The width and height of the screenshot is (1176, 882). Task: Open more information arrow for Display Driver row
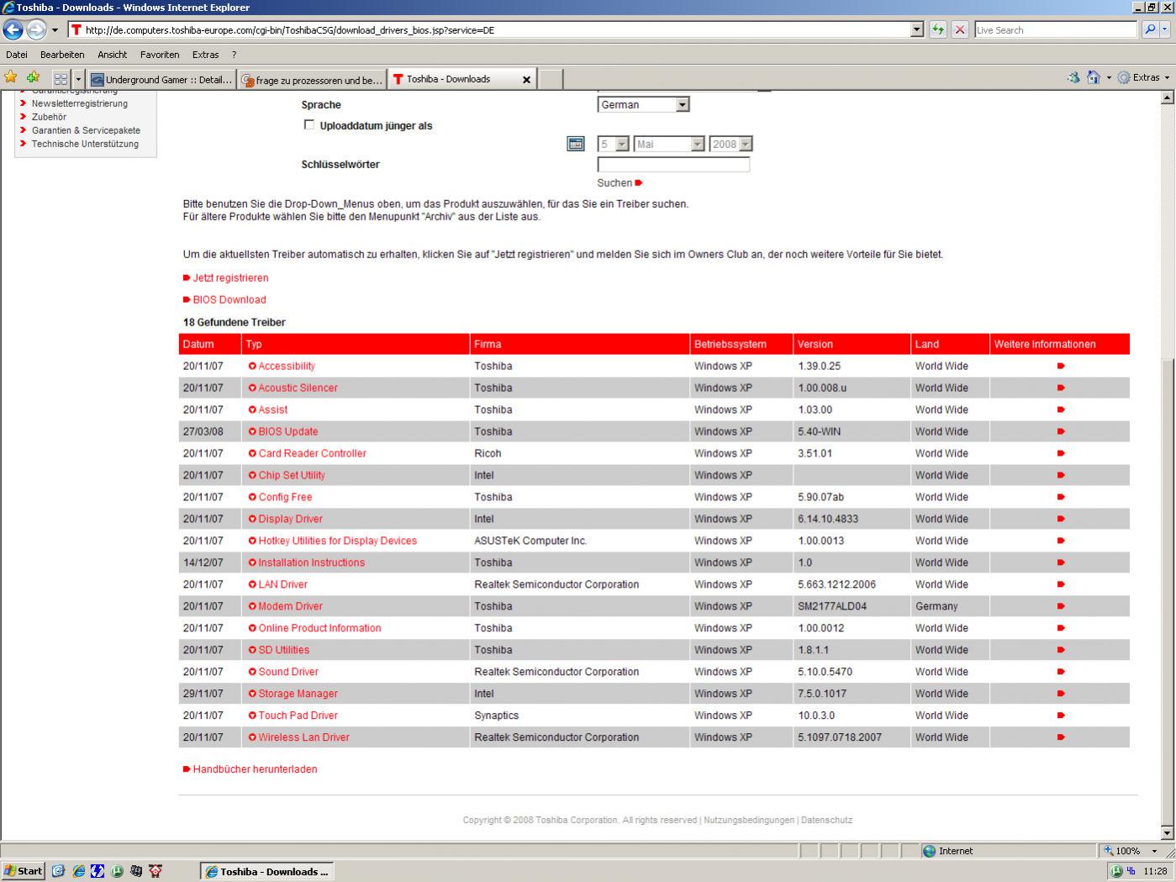pos(1061,519)
